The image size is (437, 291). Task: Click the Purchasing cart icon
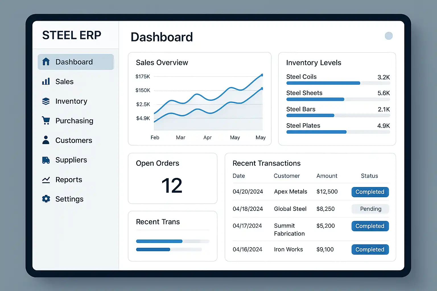[46, 120]
